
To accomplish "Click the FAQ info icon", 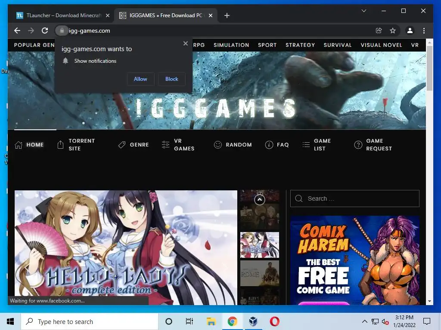I will pos(269,144).
